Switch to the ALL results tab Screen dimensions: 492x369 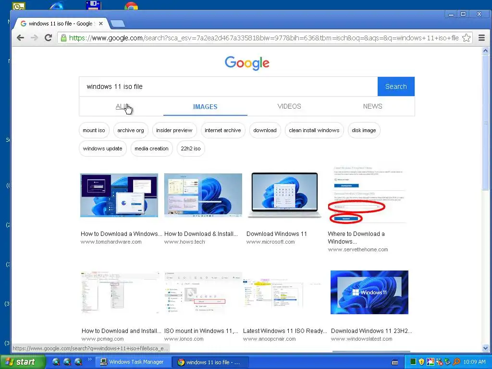click(x=122, y=106)
